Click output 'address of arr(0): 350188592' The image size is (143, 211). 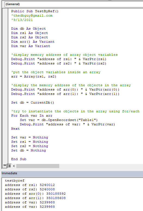(x=35, y=194)
